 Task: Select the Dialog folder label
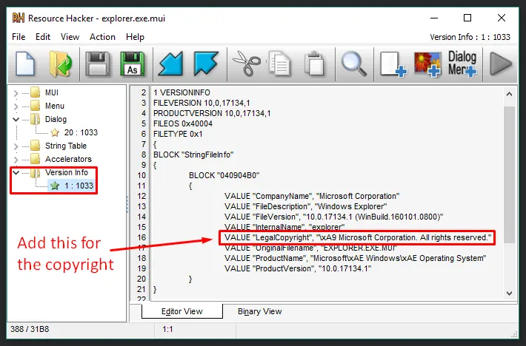[x=56, y=119]
